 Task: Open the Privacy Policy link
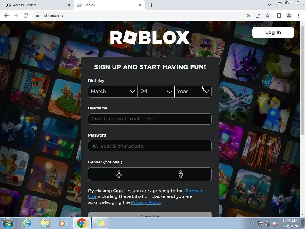point(146,202)
